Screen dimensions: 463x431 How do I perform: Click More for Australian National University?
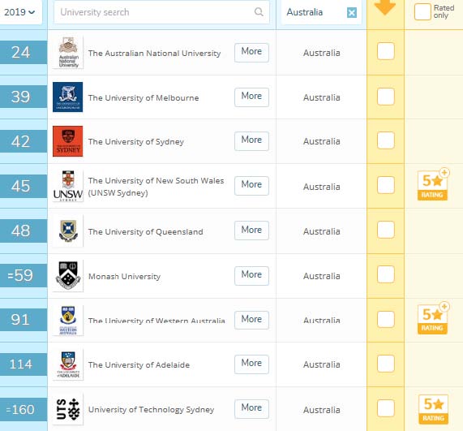tap(251, 53)
